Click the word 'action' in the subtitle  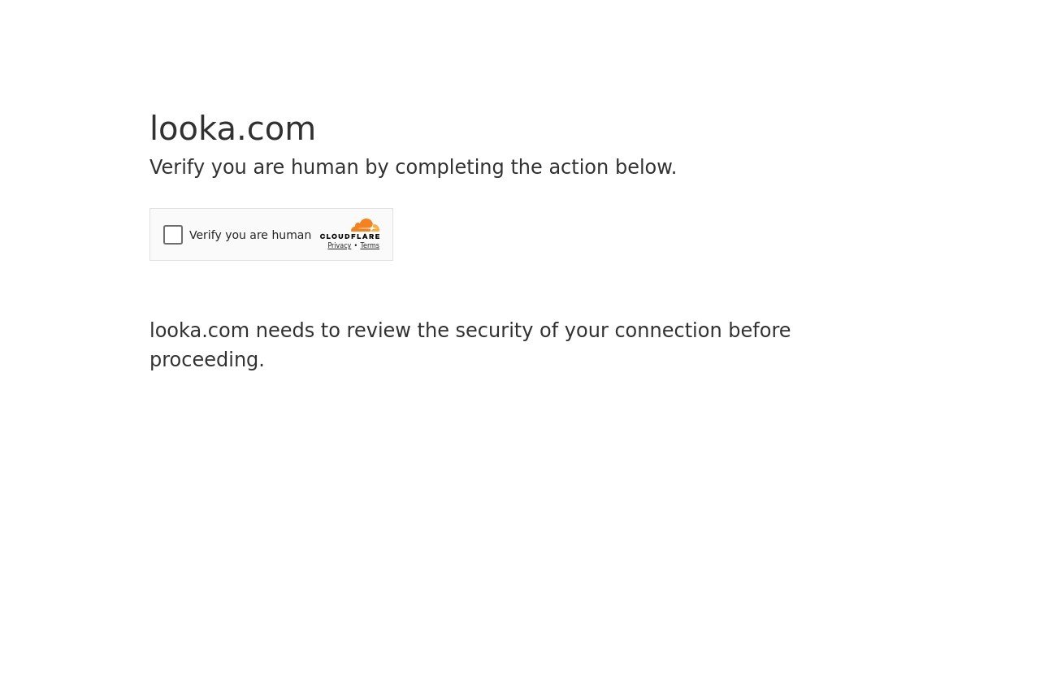[x=578, y=167]
